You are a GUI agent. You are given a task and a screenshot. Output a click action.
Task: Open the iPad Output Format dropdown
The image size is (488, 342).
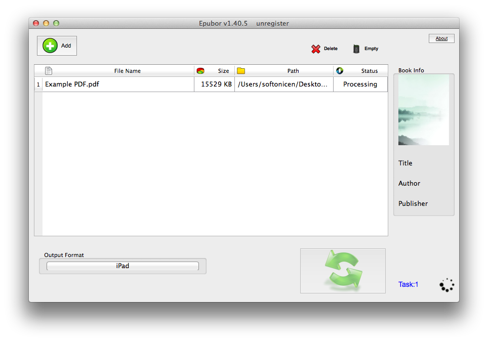[x=123, y=266]
